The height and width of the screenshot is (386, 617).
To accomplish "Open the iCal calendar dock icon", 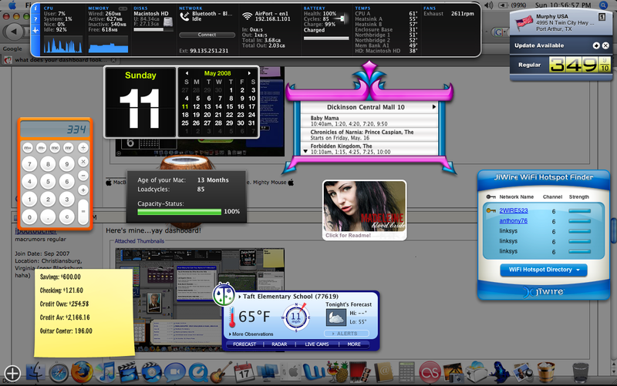I will [x=244, y=373].
